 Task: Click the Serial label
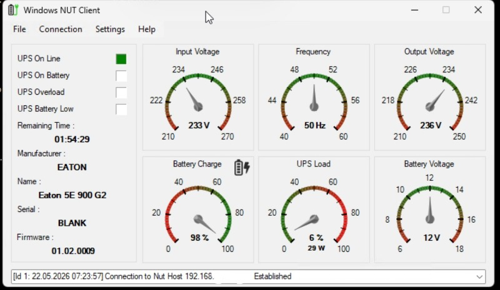tap(28, 209)
